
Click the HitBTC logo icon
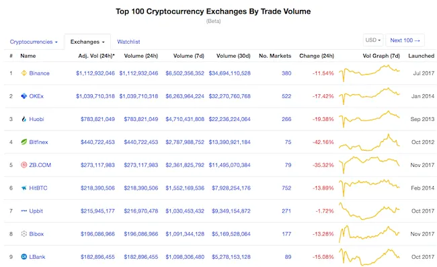pos(24,188)
